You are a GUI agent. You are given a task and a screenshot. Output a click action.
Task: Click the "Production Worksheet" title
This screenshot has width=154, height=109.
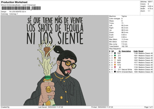click(14, 2)
